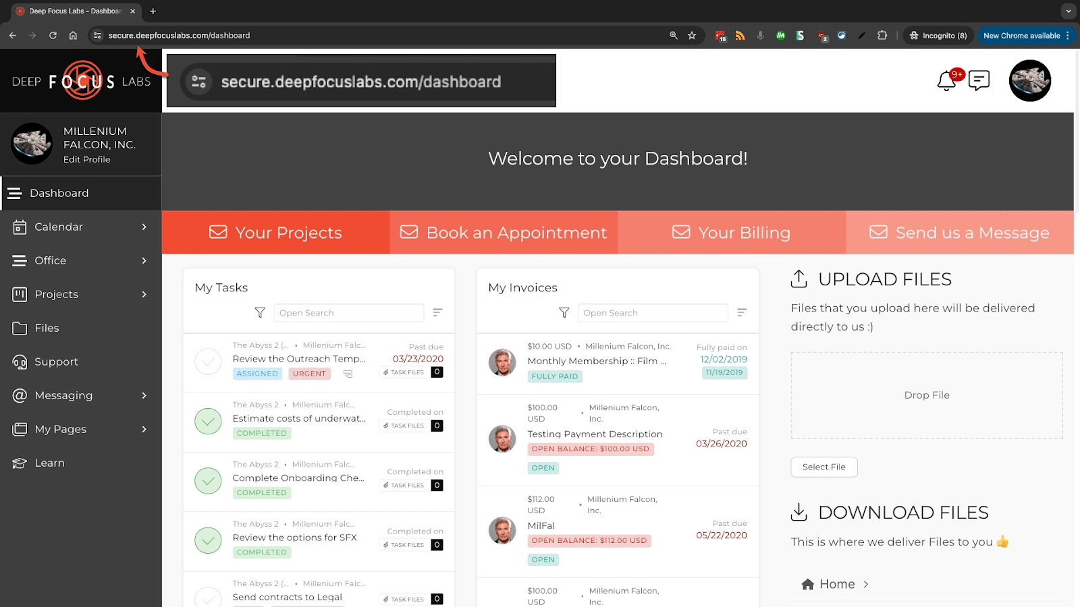The width and height of the screenshot is (1080, 607).
Task: Uncheck the completed Review the options for SFX task
Action: click(208, 541)
